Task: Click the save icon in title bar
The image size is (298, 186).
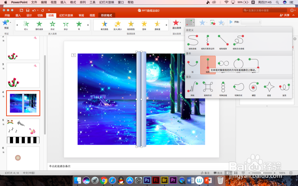Action: pos(27,10)
